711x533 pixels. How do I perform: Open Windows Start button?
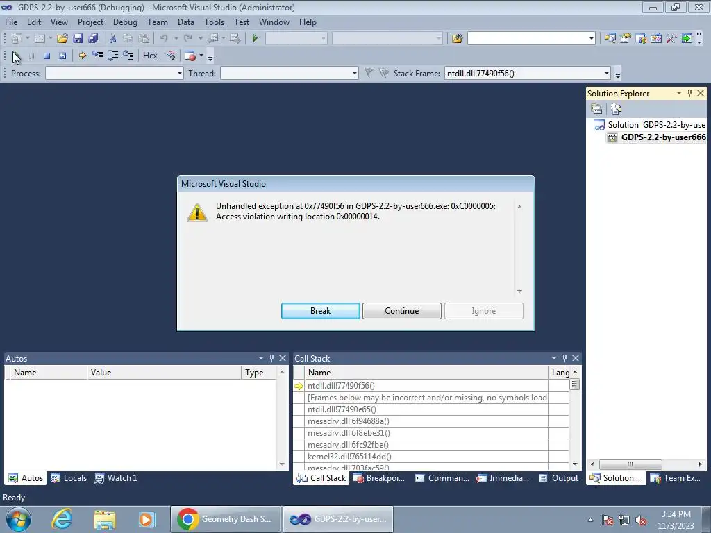tap(19, 519)
